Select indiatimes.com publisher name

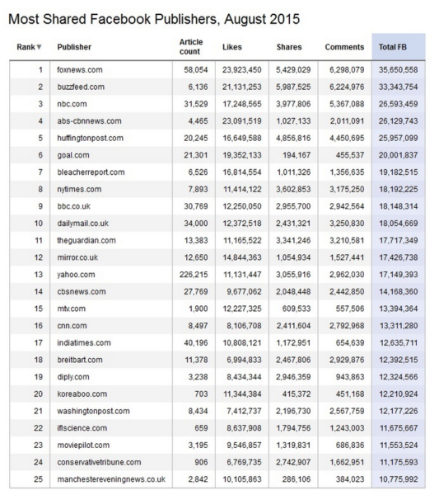(x=84, y=342)
